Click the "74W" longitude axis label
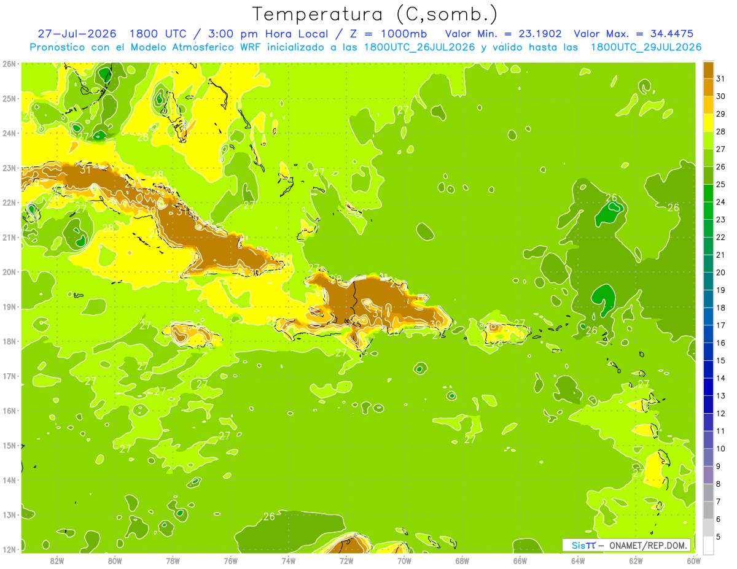737x569 pixels. click(289, 560)
